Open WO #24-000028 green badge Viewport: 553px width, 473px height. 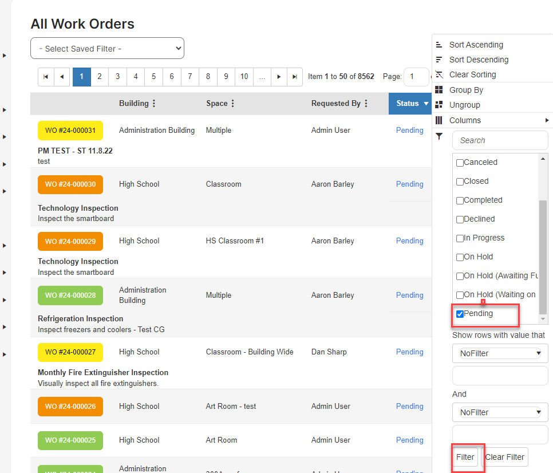[x=70, y=295]
